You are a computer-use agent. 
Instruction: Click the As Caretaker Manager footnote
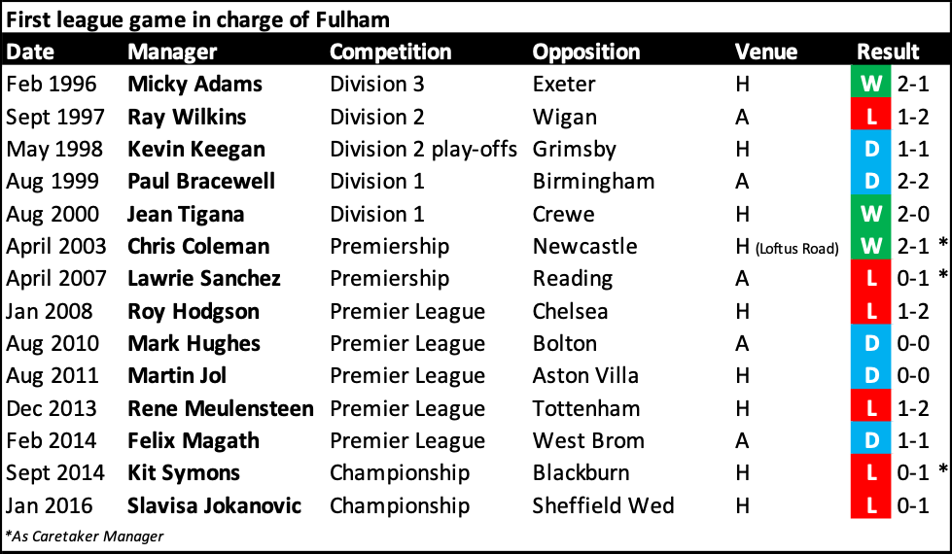85,536
